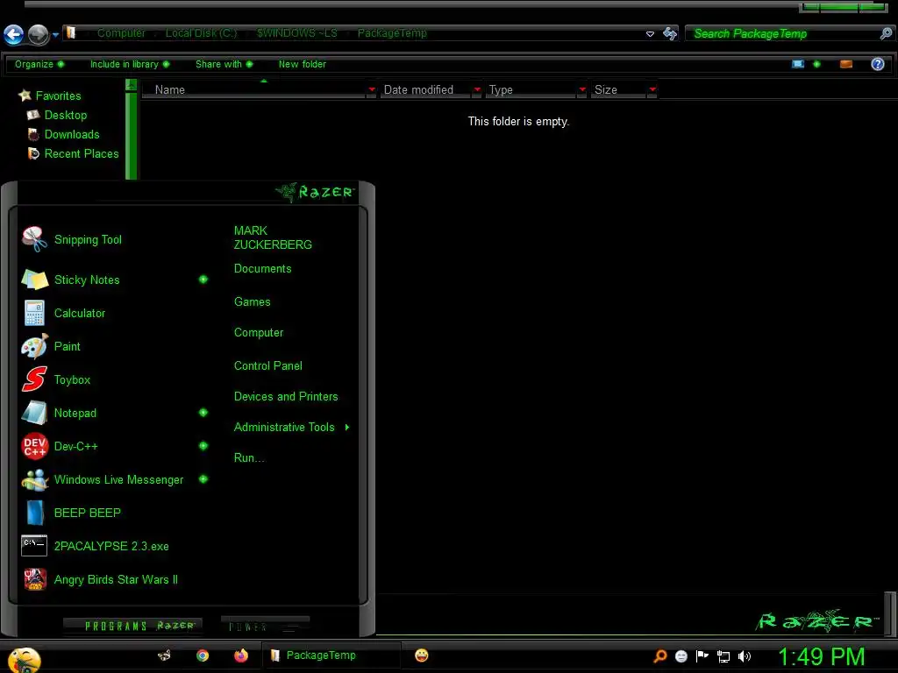Open Games from the Start menu

pyautogui.click(x=252, y=301)
